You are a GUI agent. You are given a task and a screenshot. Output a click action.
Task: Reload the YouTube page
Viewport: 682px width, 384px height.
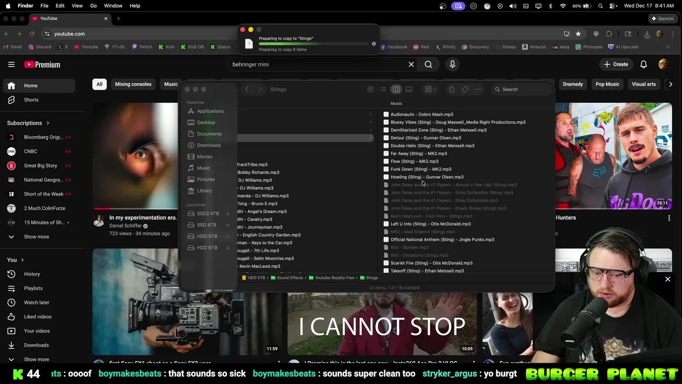pyautogui.click(x=32, y=34)
